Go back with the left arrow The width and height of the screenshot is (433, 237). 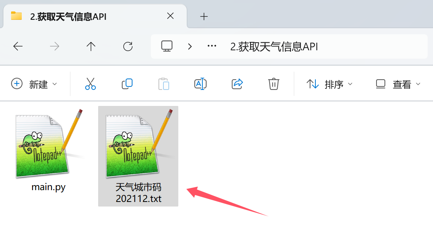tap(18, 46)
